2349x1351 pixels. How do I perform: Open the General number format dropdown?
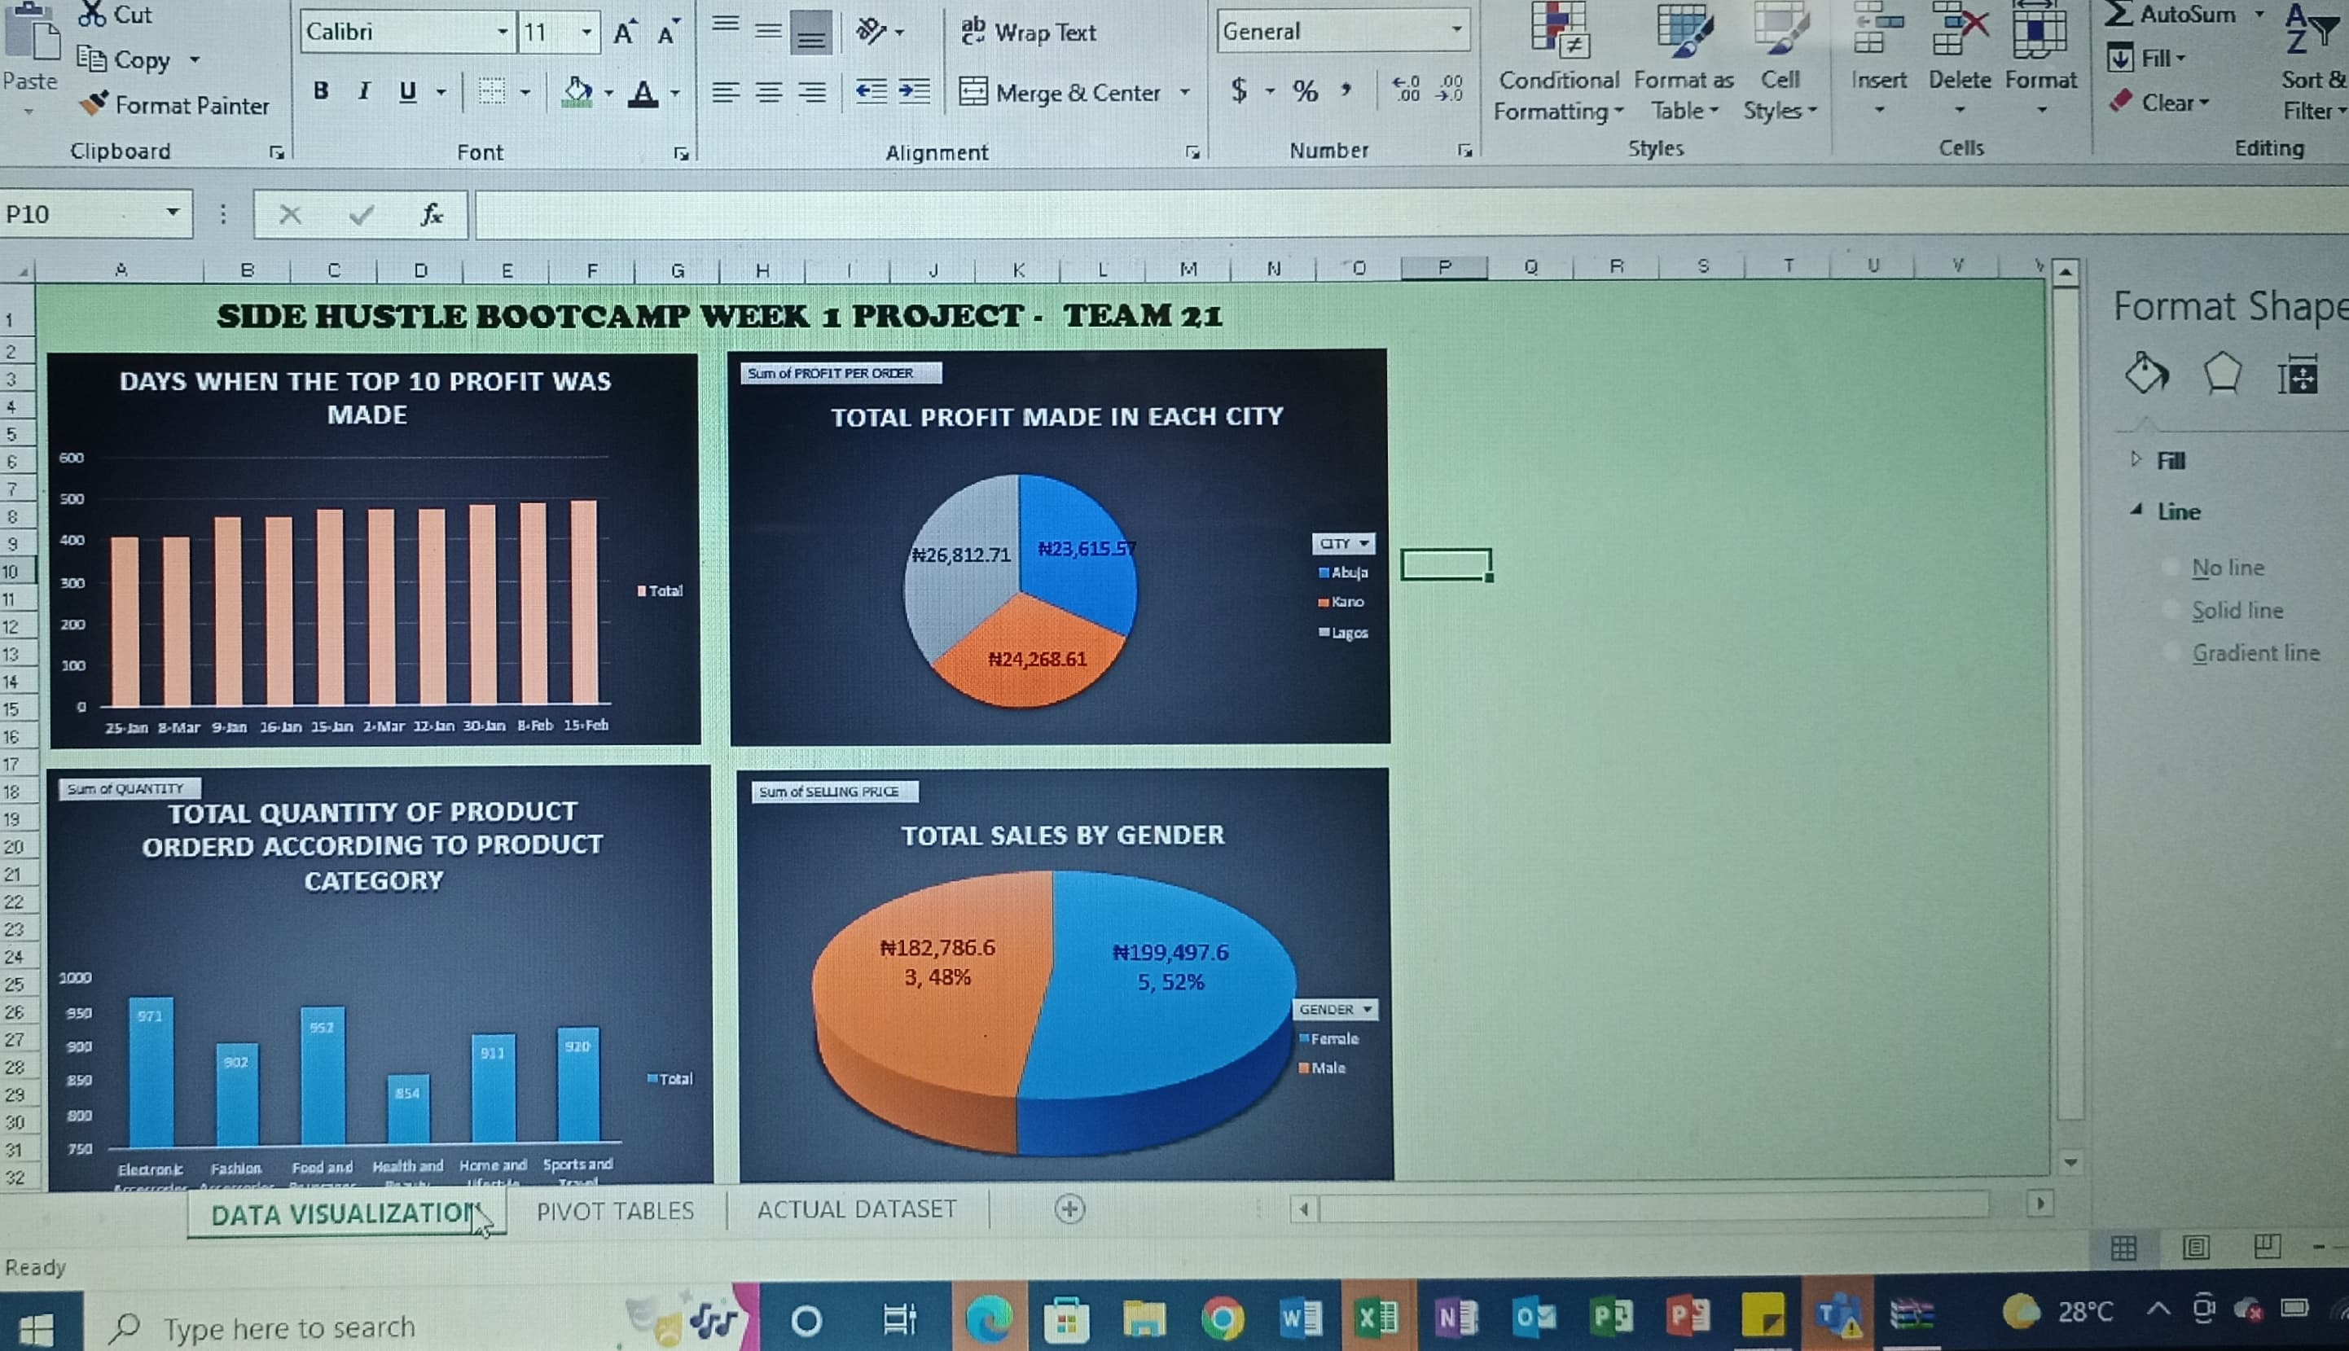pos(1456,31)
